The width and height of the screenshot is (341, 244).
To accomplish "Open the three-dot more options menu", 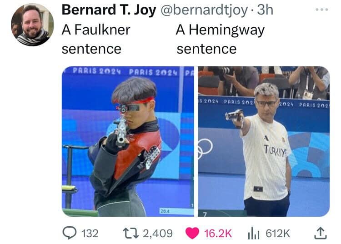I will coord(322,10).
